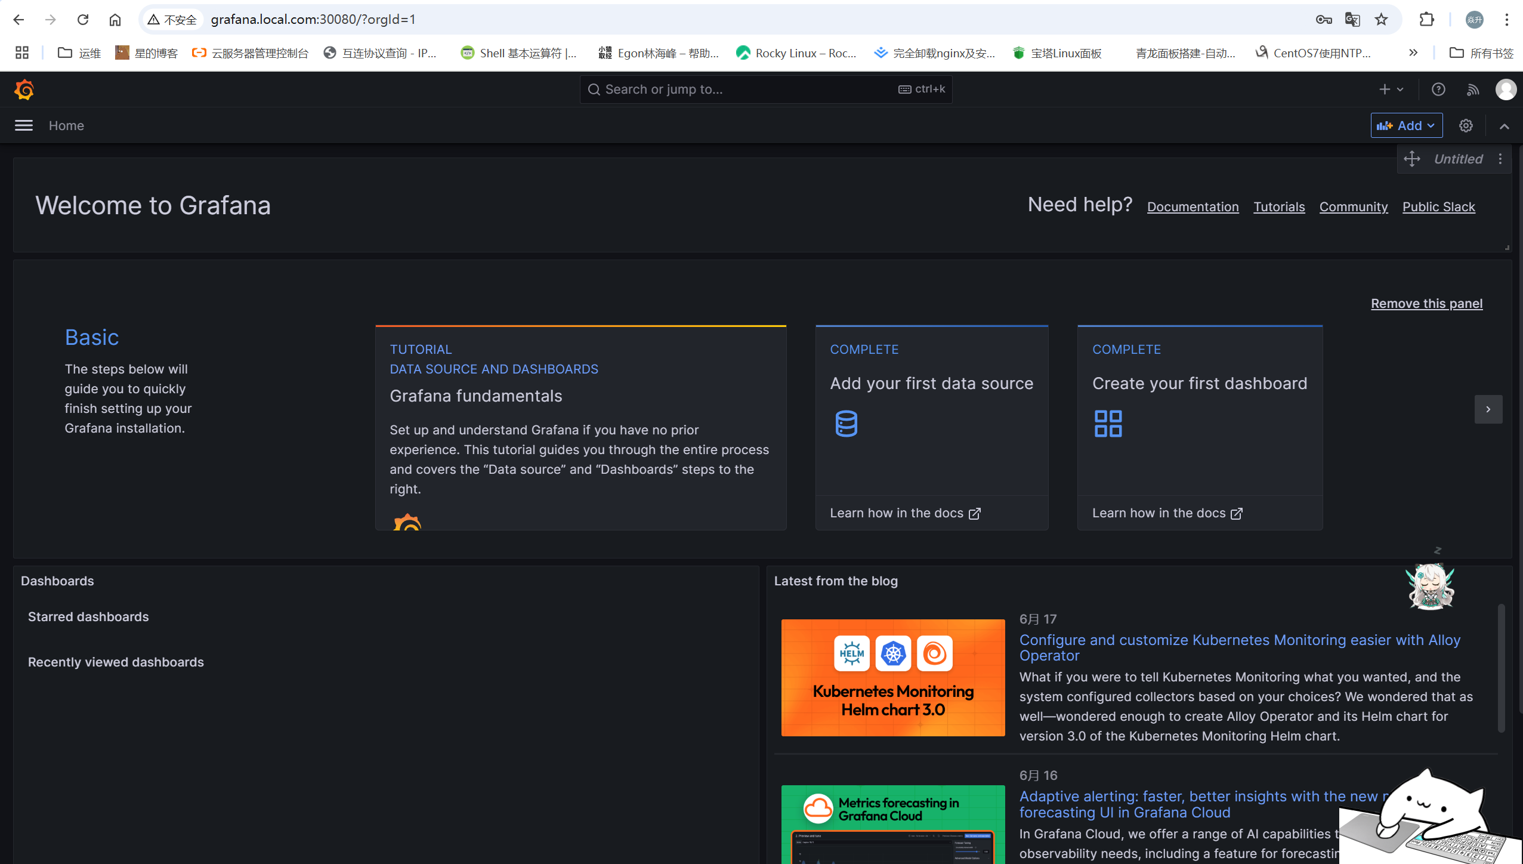Click the browser home icon
This screenshot has width=1523, height=864.
[x=115, y=20]
